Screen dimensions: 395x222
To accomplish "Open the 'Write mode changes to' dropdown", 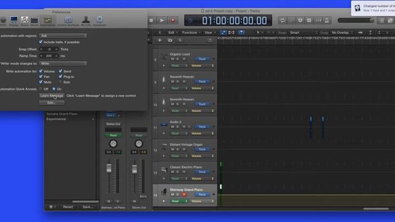I will 63,64.
